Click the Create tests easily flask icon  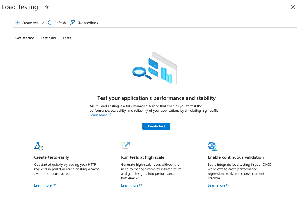[39, 146]
